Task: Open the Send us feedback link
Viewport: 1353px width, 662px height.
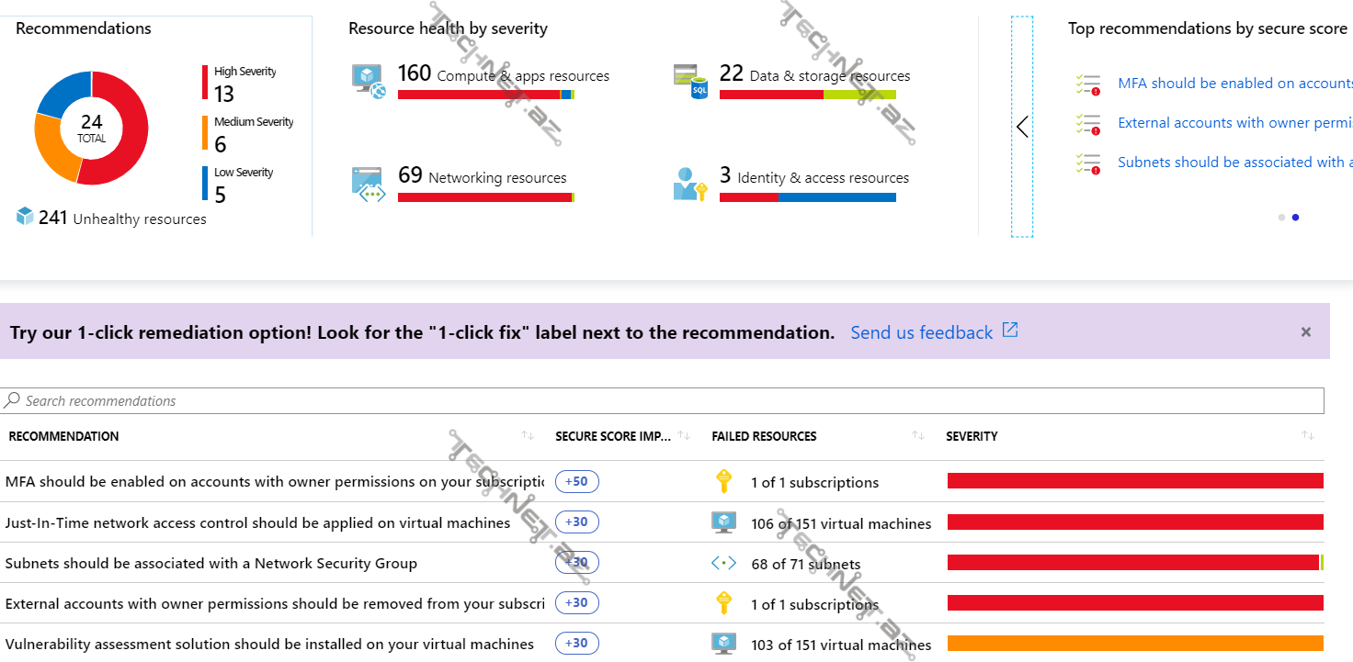Action: tap(921, 332)
